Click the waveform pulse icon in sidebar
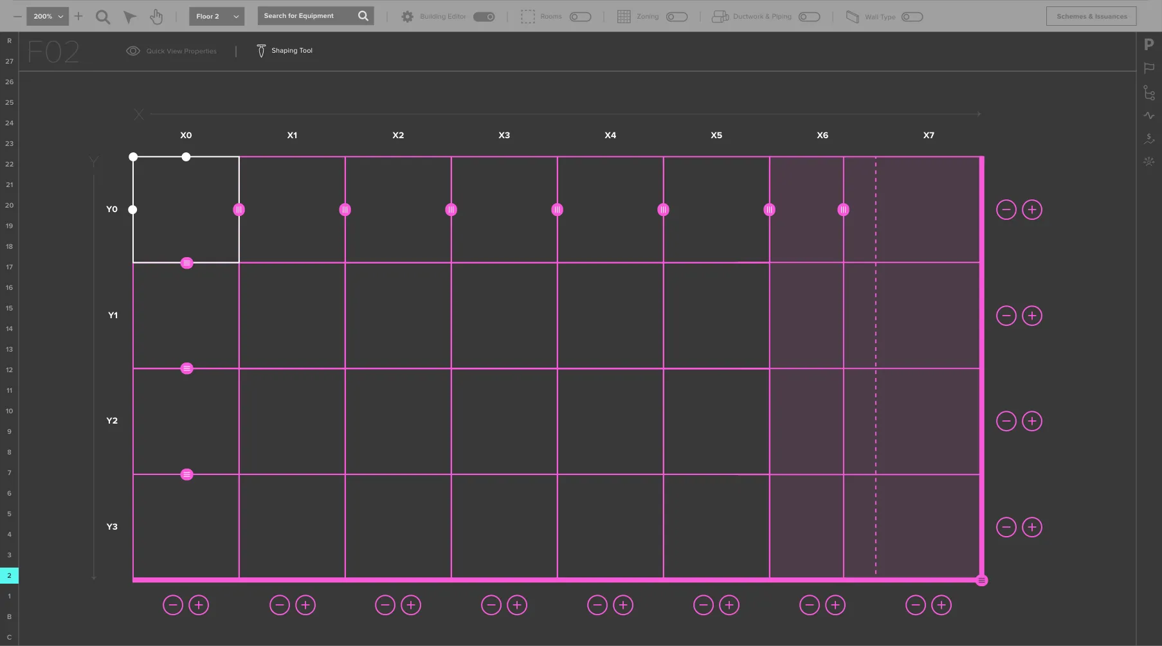Viewport: 1162px width, 646px height. pyautogui.click(x=1149, y=116)
